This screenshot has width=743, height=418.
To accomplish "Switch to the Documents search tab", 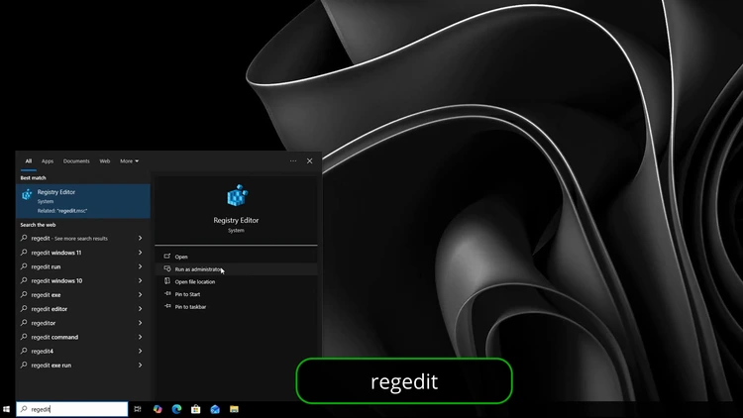I will pos(76,161).
